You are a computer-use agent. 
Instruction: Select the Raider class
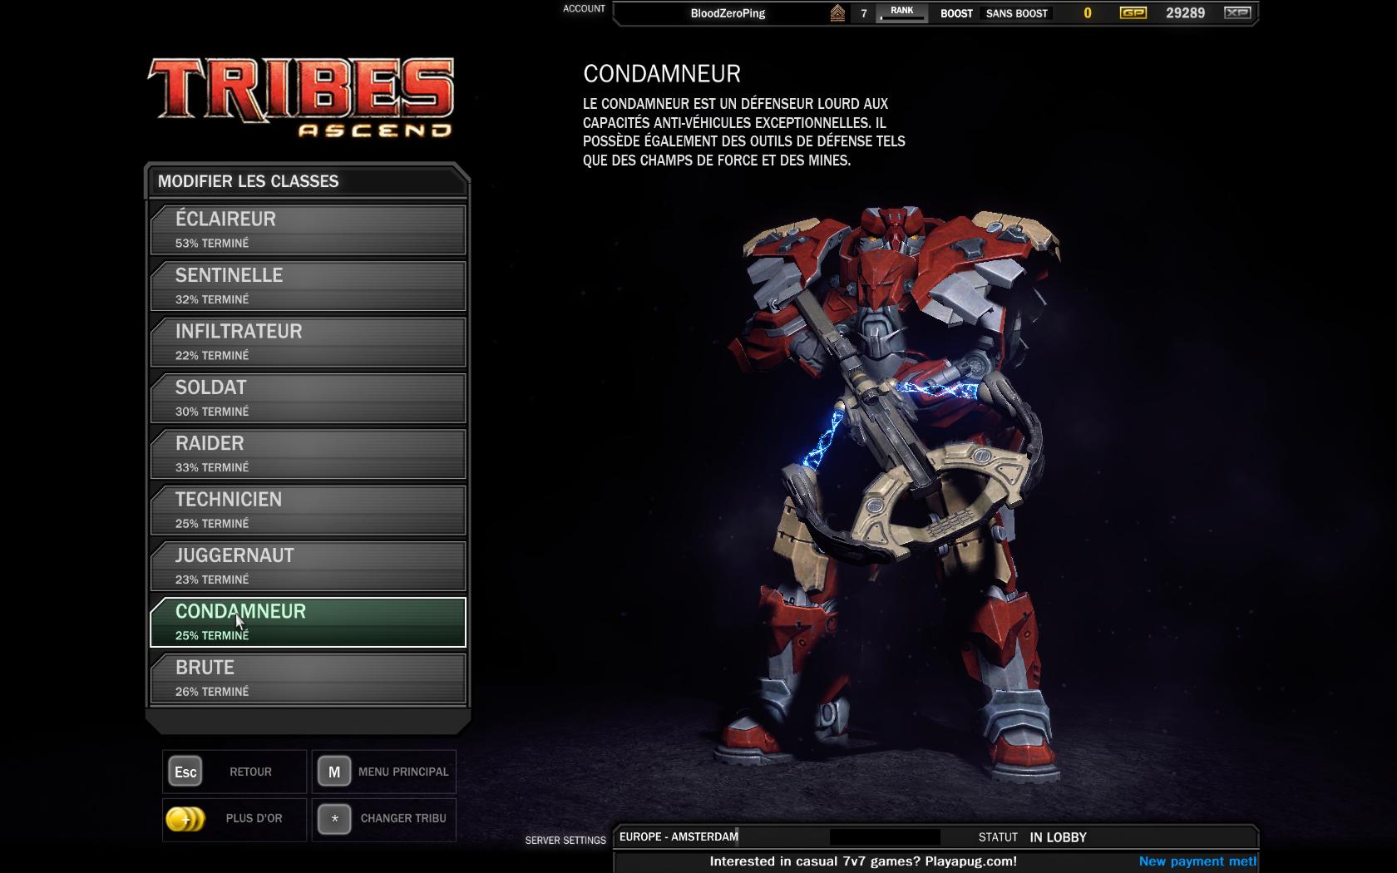tap(308, 454)
